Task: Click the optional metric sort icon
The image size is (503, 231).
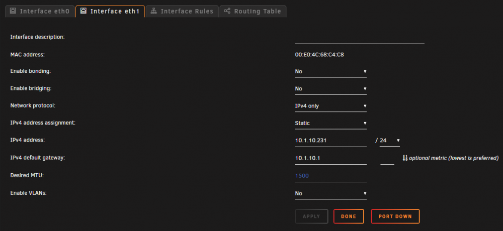Action: point(405,158)
